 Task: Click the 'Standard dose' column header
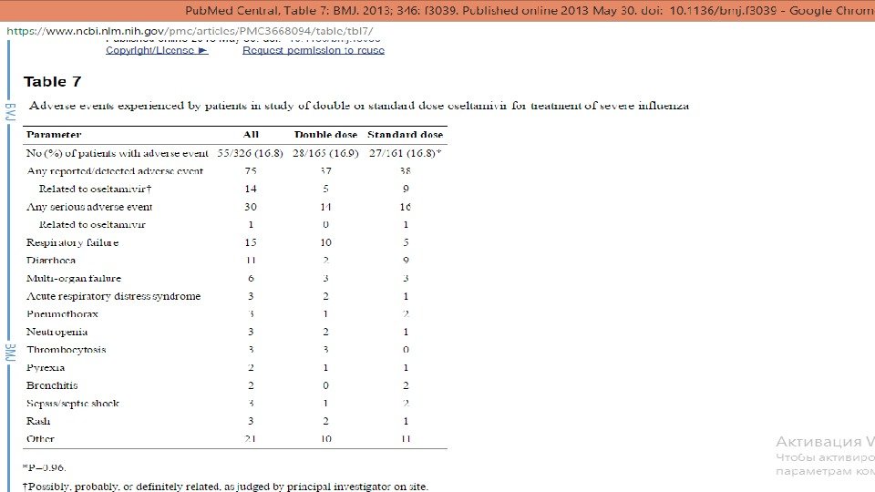pos(405,135)
